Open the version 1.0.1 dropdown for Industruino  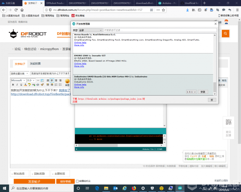pyautogui.click(x=191, y=92)
